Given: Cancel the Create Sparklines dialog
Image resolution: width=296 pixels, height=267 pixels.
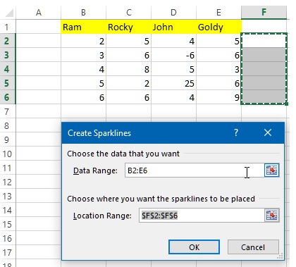Looking at the screenshot, I should pos(253,247).
